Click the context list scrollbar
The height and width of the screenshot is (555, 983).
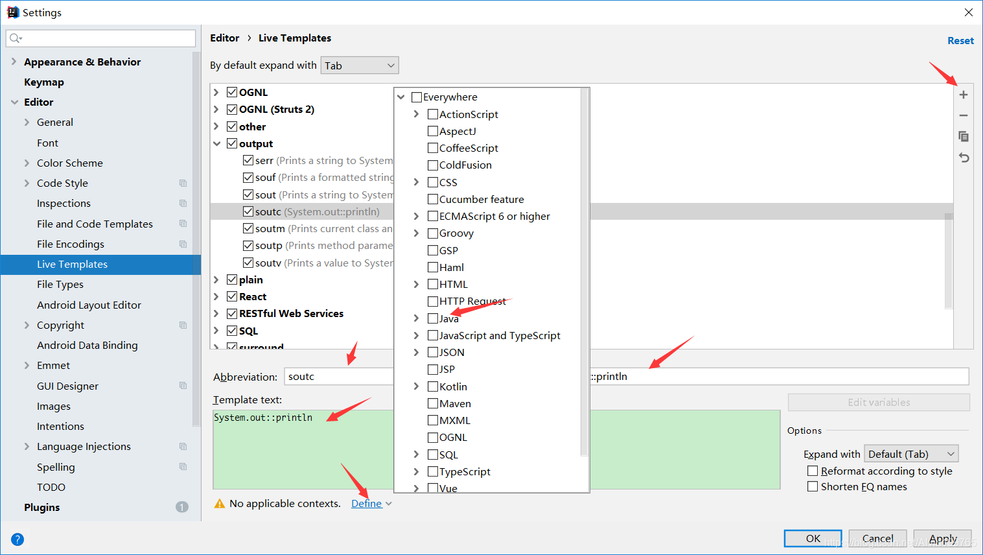[x=584, y=272]
